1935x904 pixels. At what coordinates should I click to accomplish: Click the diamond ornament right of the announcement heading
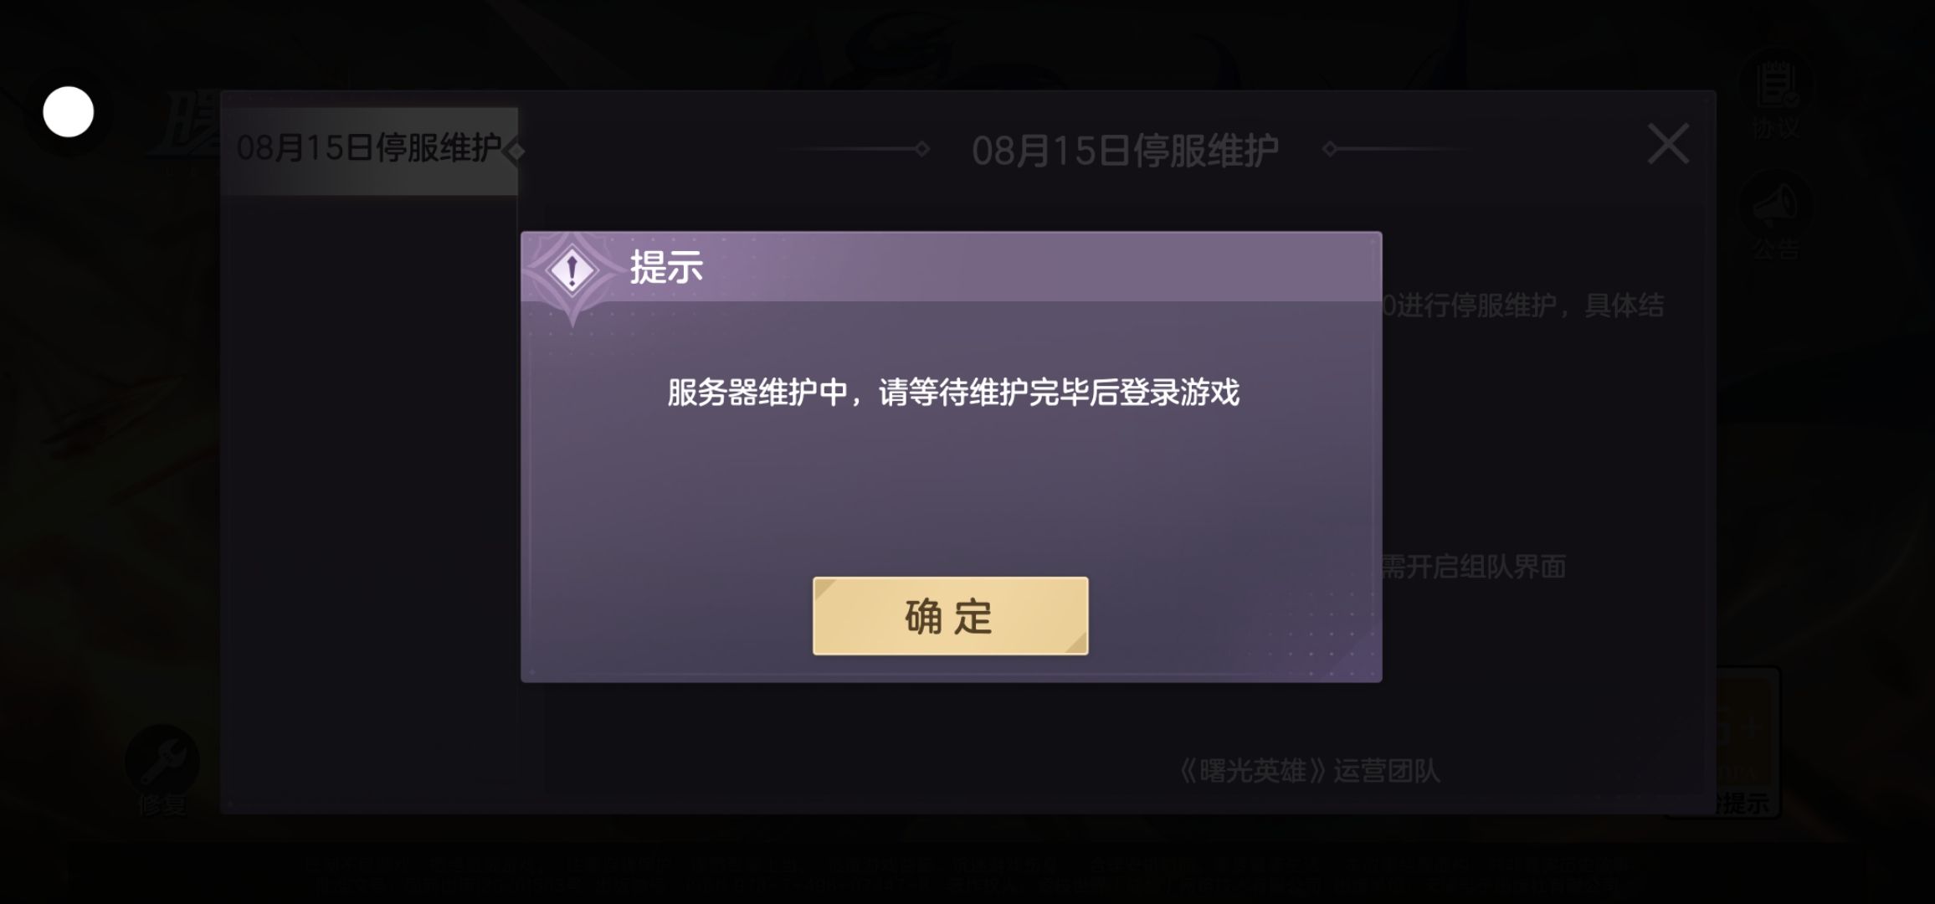click(1330, 149)
